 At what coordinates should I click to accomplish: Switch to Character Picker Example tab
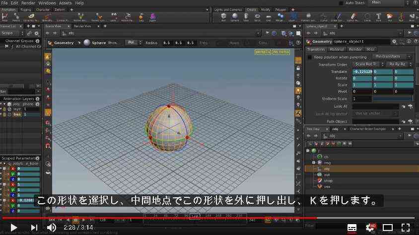coord(368,129)
